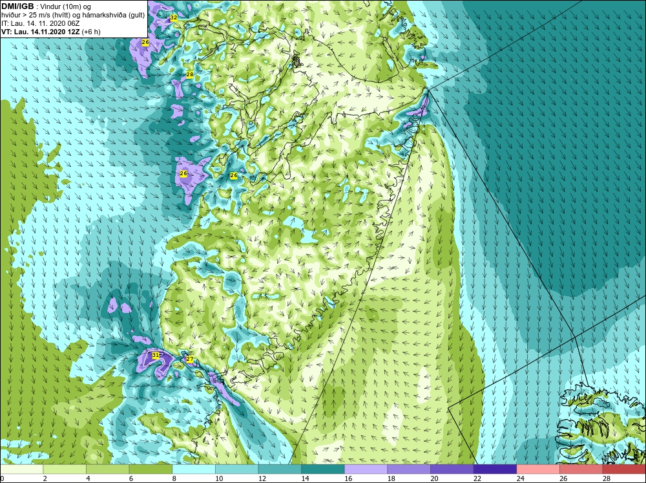Pick the dark indigo 22–24 m/s swatch

click(495, 469)
